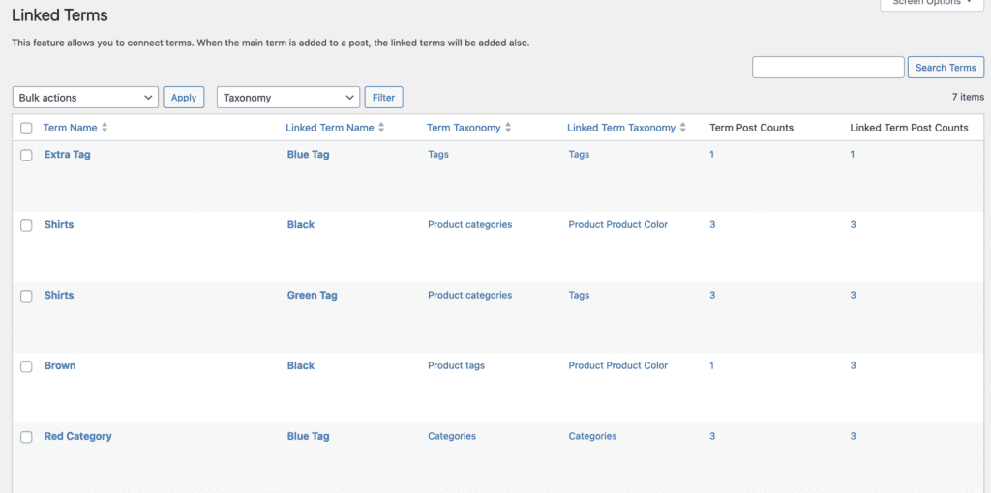Viewport: 991px width, 493px height.
Task: Open Blue Tag in Red Category row
Action: pos(308,436)
